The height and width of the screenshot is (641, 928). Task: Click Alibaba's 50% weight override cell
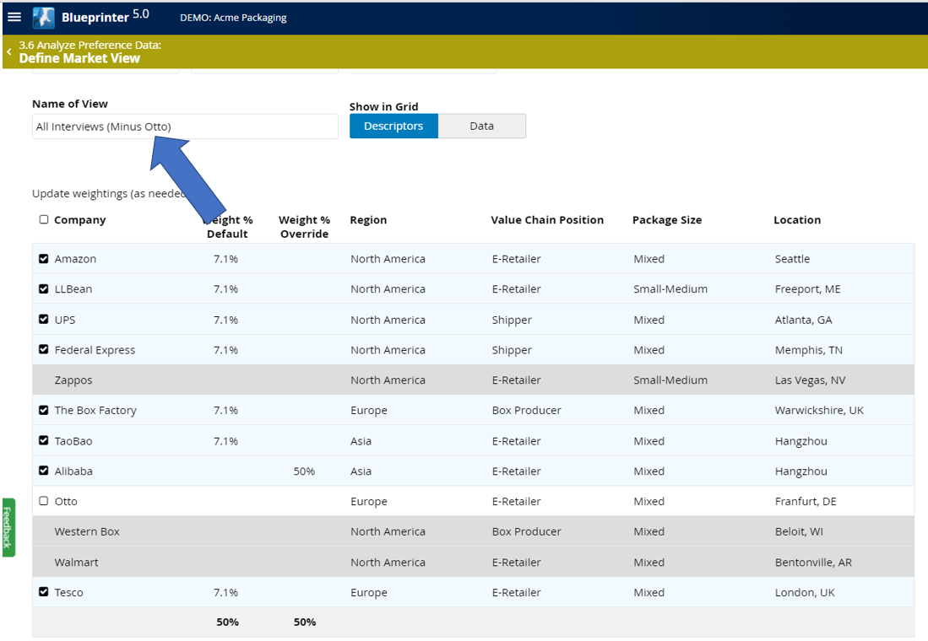pyautogui.click(x=304, y=471)
